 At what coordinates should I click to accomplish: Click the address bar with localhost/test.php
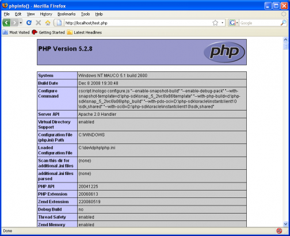138,23
